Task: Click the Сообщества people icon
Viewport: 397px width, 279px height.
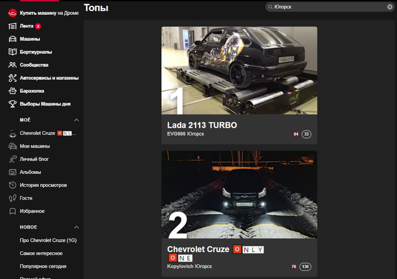Action: (x=12, y=65)
